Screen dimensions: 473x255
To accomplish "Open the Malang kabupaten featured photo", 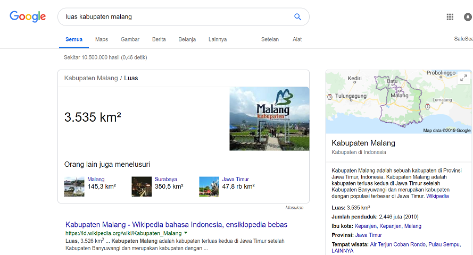I will (x=269, y=118).
